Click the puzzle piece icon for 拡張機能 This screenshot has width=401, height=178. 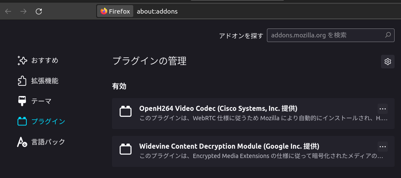[22, 81]
